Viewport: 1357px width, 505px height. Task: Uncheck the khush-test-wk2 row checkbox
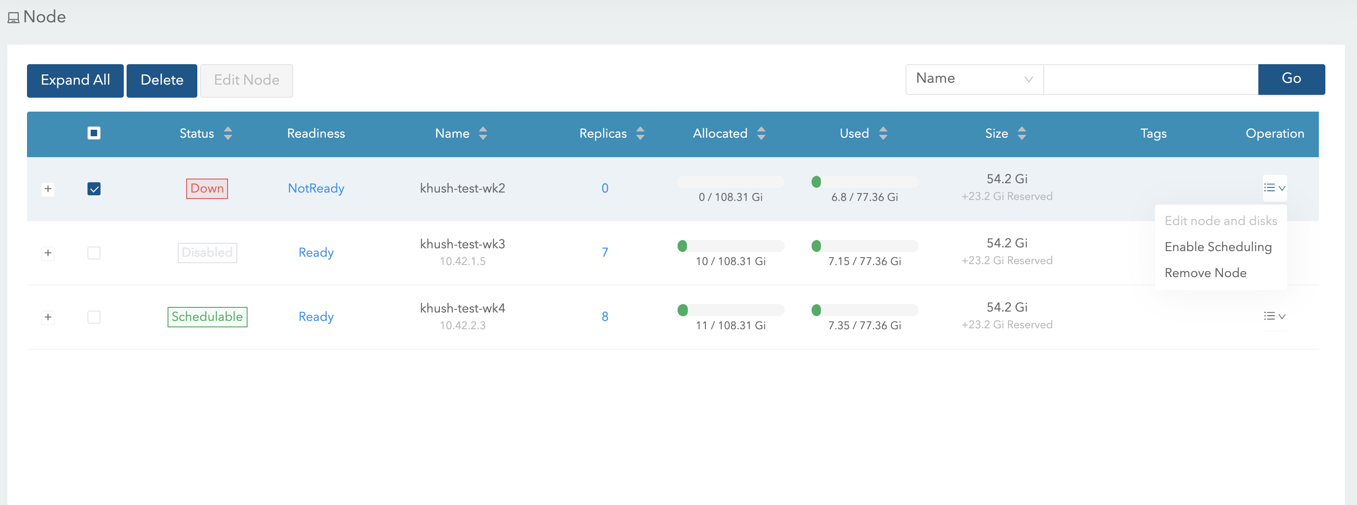pos(94,188)
